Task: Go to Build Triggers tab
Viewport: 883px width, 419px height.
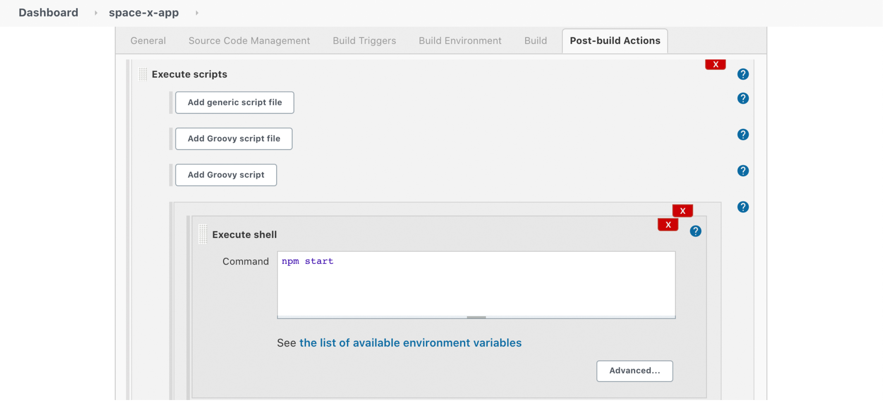Action: point(364,41)
